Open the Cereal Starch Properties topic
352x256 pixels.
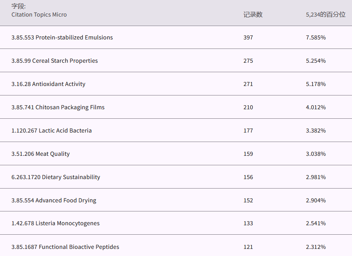click(x=55, y=61)
